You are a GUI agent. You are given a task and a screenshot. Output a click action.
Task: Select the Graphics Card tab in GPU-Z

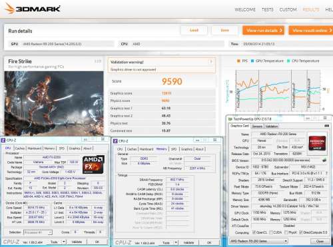(x=240, y=126)
